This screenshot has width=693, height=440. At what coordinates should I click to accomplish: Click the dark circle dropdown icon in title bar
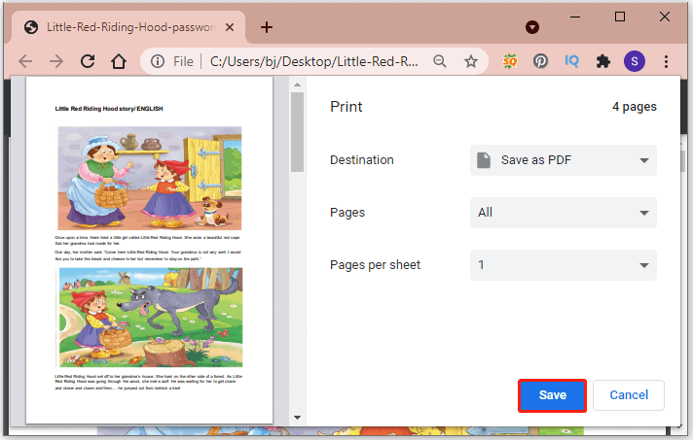tap(532, 27)
